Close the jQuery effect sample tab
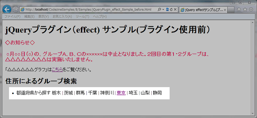 [225, 10]
